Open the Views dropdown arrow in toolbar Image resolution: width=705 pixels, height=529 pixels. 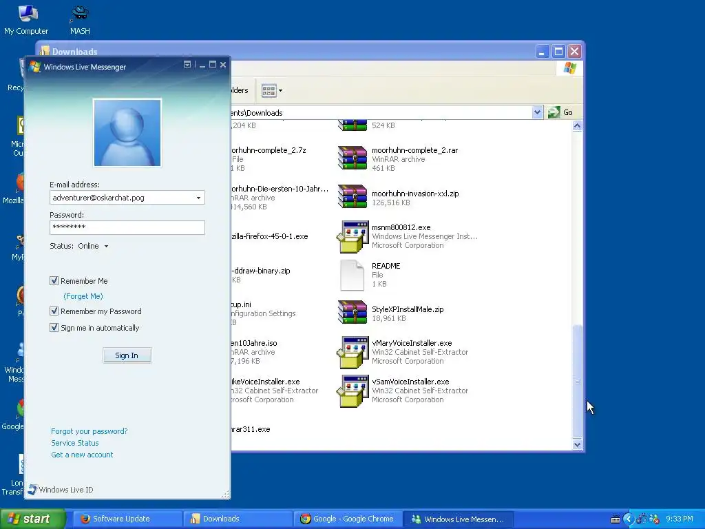click(x=281, y=90)
